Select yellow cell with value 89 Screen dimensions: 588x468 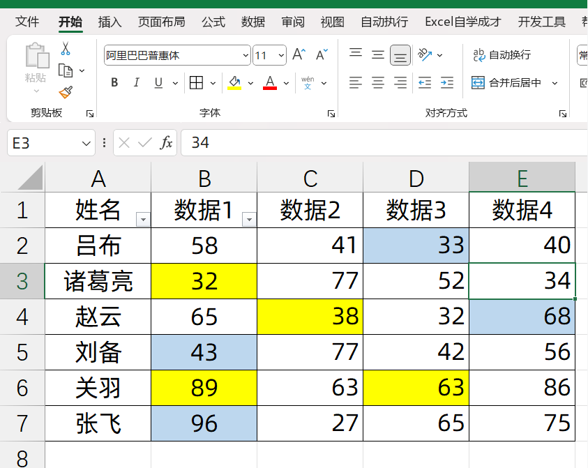point(204,388)
